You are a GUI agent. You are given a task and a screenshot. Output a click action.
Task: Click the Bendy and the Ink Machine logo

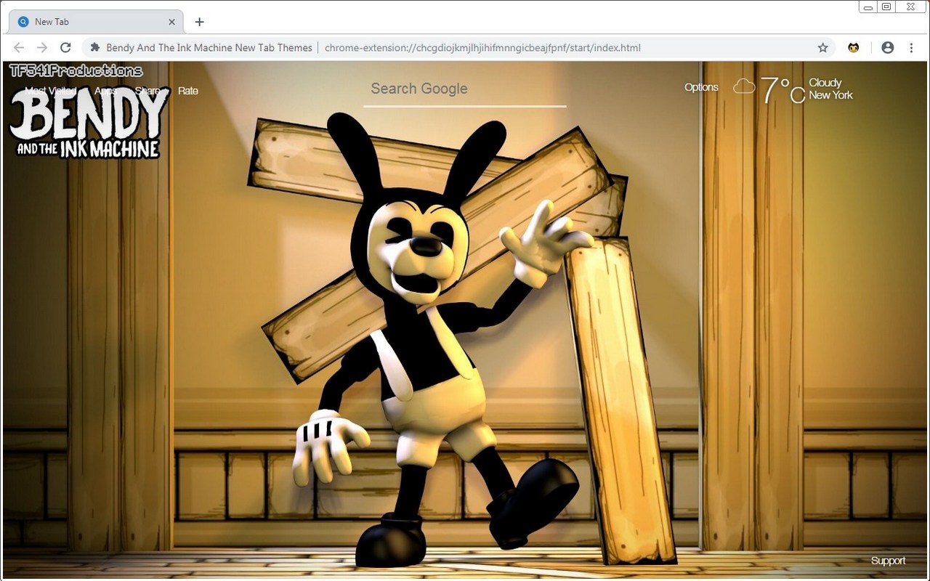89,123
